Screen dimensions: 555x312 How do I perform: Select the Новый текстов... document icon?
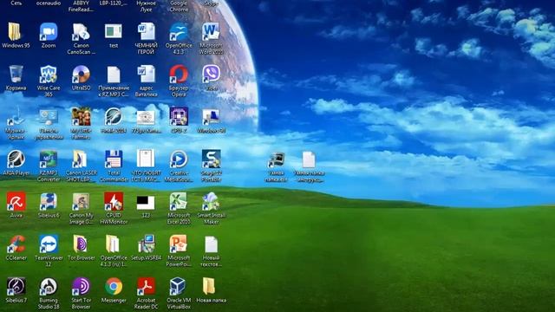pyautogui.click(x=212, y=244)
